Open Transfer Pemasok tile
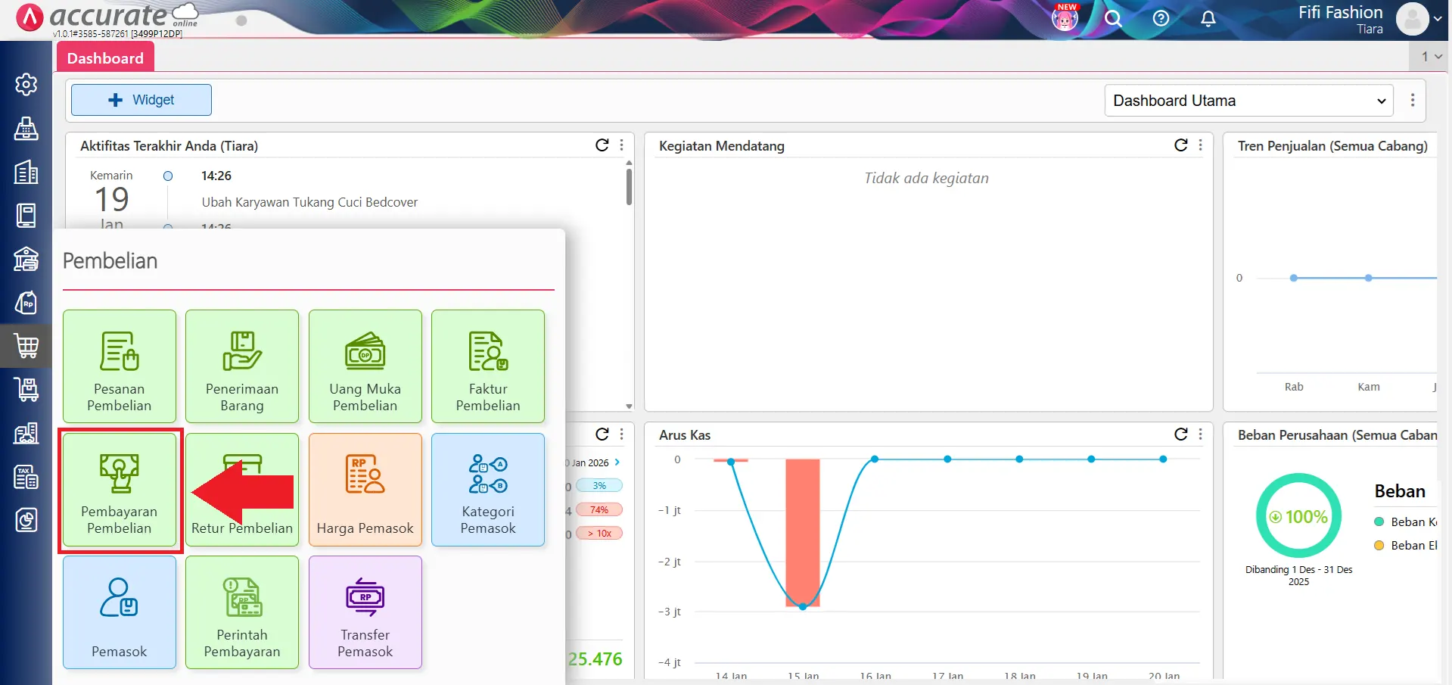This screenshot has width=1452, height=685. (365, 612)
